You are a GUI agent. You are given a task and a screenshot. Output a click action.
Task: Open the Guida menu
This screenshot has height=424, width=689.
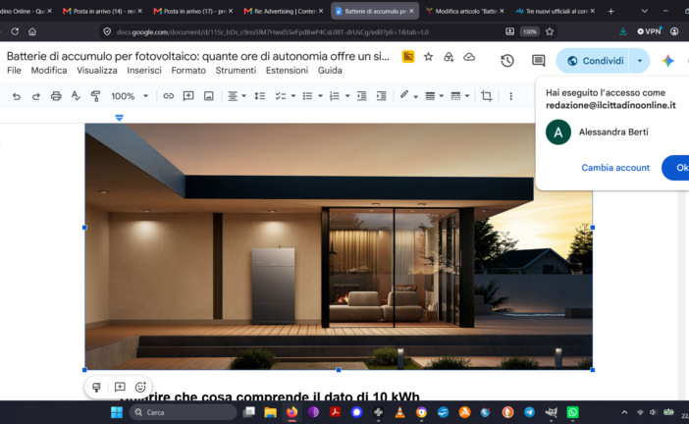click(x=330, y=71)
